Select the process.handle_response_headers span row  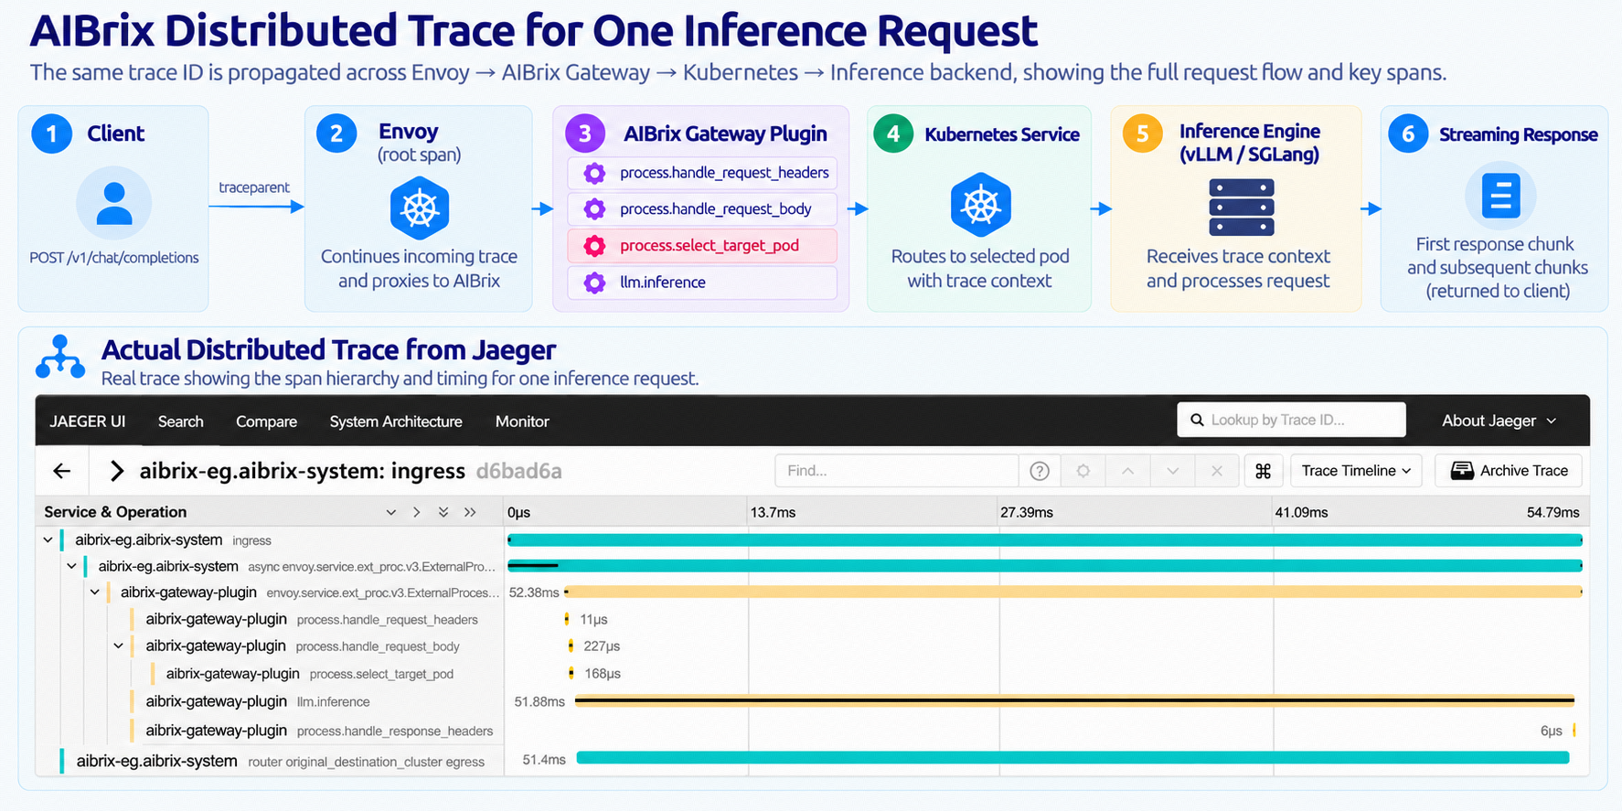[x=813, y=731]
